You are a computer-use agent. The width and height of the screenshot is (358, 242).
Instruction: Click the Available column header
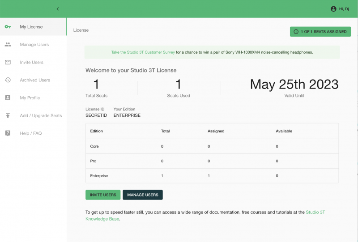pos(284,131)
